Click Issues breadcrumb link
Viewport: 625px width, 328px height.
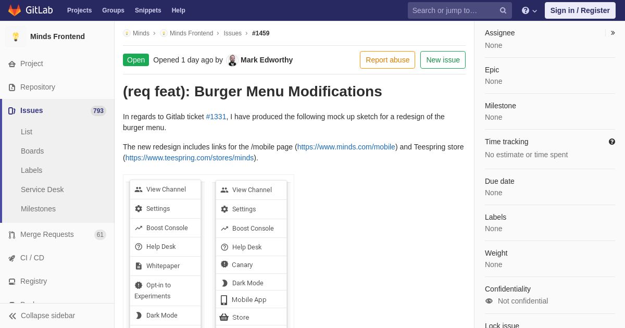tap(232, 33)
